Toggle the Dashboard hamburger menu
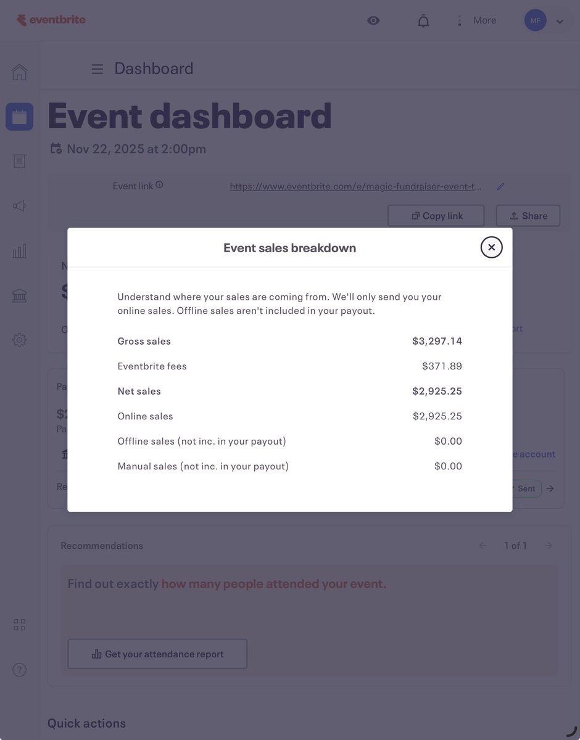The width and height of the screenshot is (580, 740). [97, 69]
